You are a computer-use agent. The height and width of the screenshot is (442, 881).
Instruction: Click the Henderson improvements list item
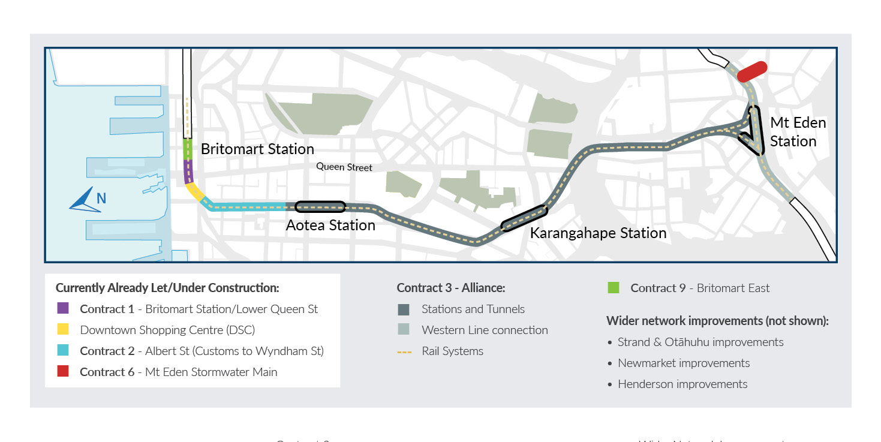coord(682,384)
